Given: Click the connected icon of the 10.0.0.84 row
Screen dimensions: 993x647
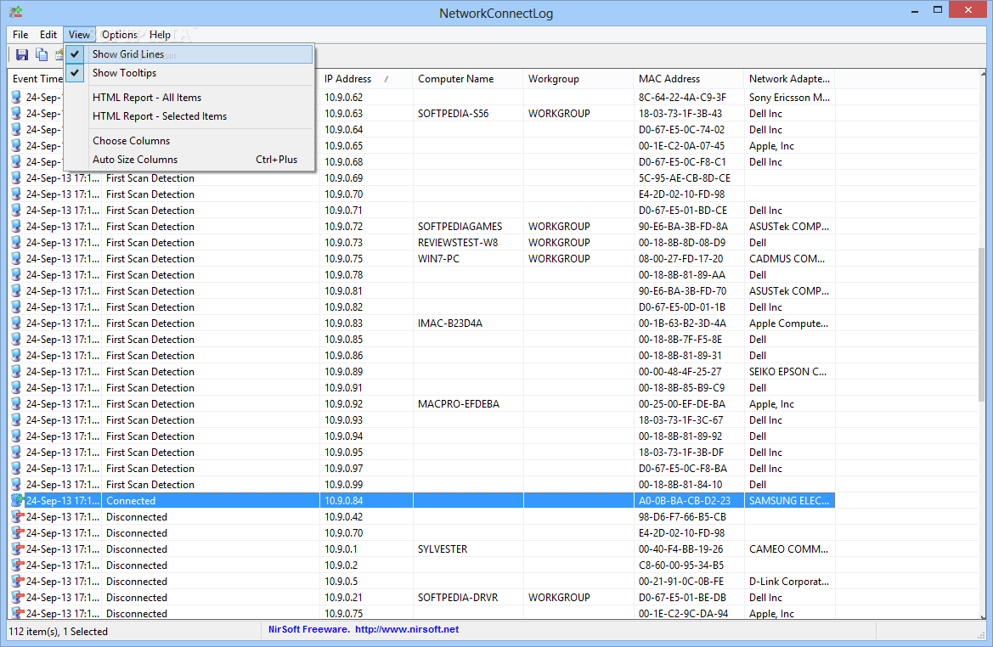Looking at the screenshot, I should point(17,501).
